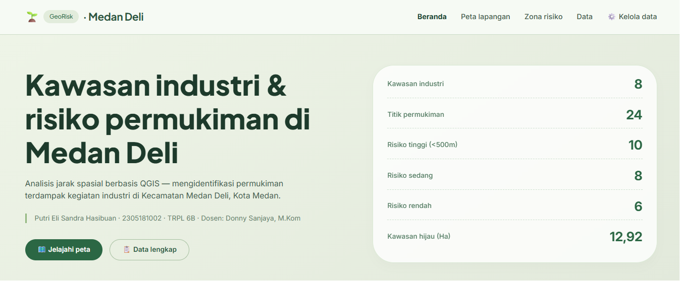Click the author line Putri Eli Sandra Hasibuan
The image size is (680, 281).
click(167, 219)
